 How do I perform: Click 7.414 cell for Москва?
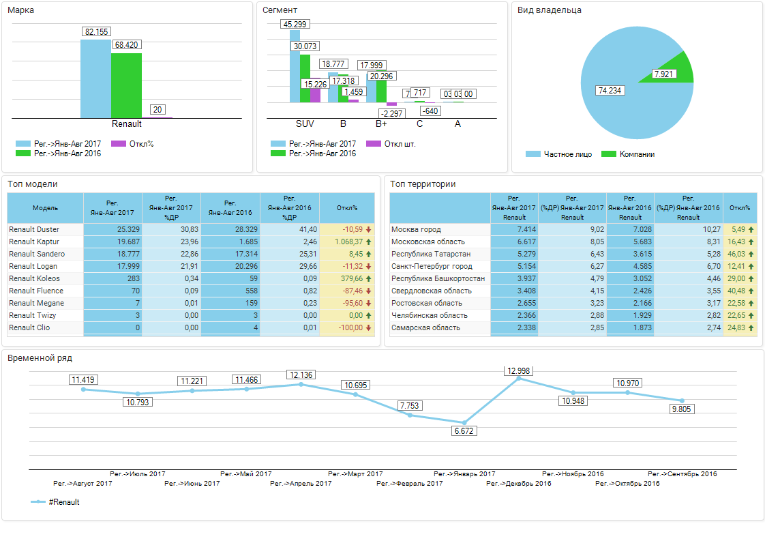pyautogui.click(x=514, y=229)
